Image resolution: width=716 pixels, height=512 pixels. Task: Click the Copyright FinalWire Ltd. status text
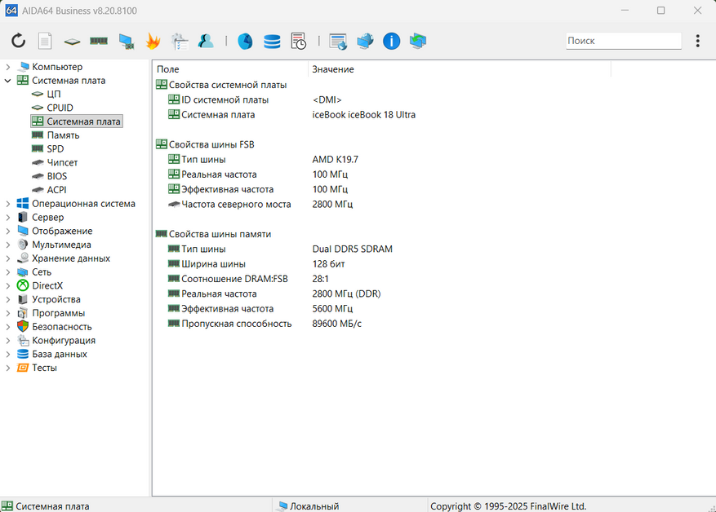[509, 506]
